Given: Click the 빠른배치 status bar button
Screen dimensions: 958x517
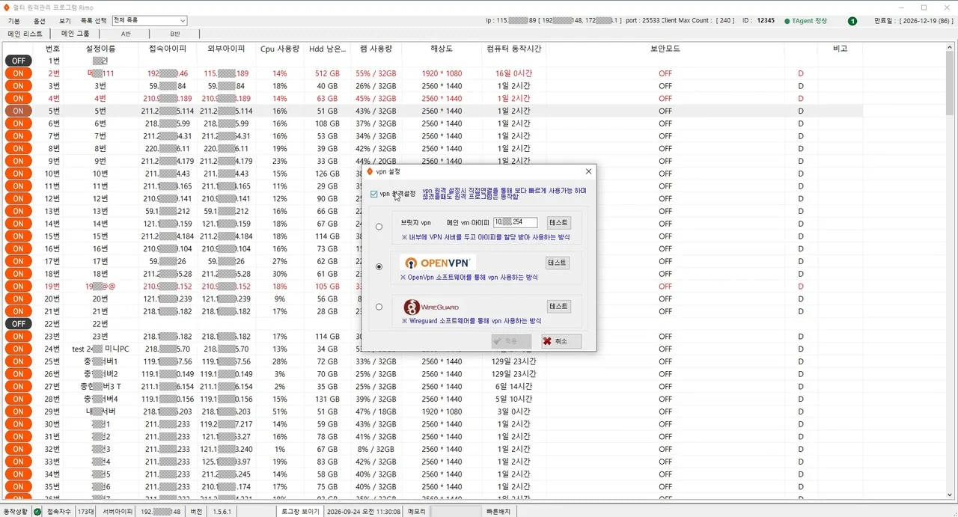Looking at the screenshot, I should [498, 511].
